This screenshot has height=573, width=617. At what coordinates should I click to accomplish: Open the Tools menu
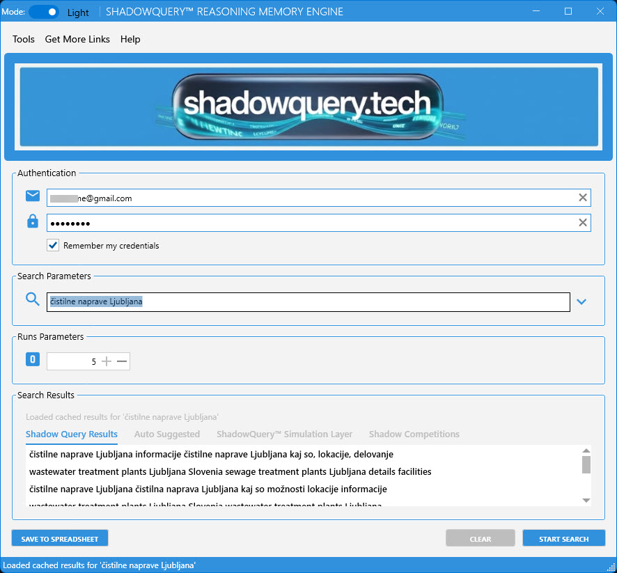pyautogui.click(x=24, y=39)
